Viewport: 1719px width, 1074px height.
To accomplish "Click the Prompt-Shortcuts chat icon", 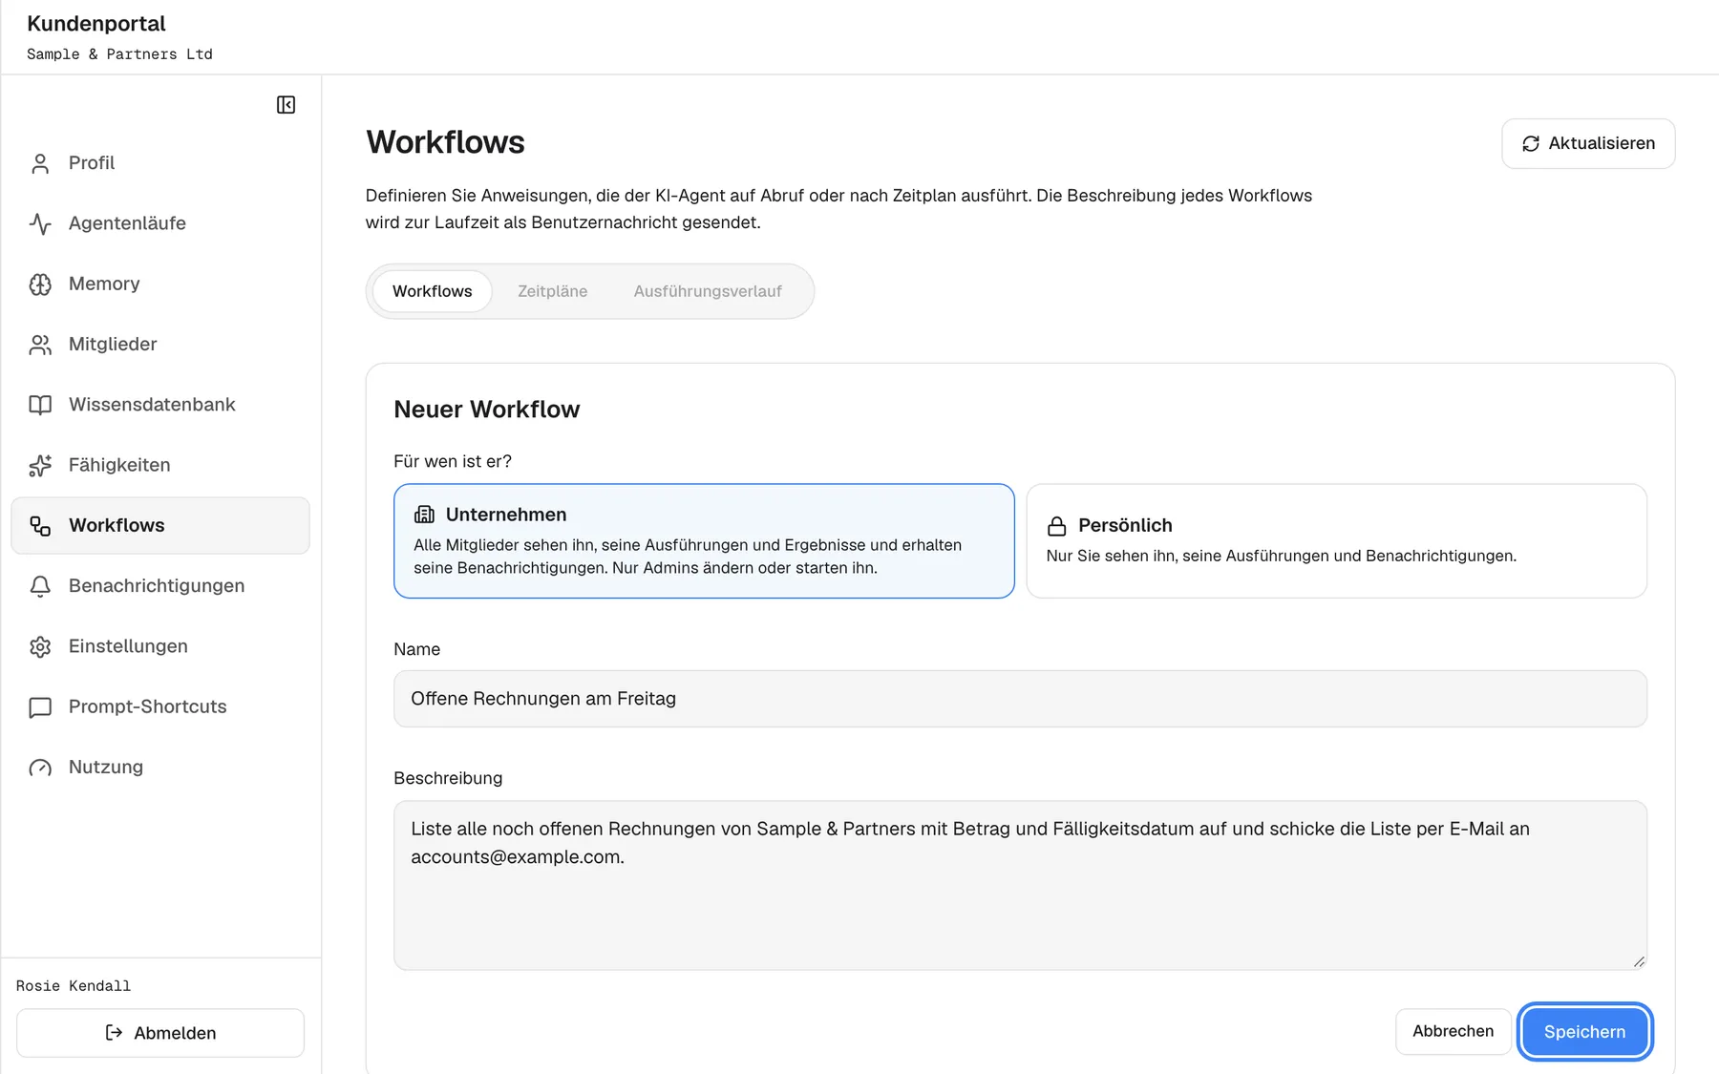I will pyautogui.click(x=40, y=707).
